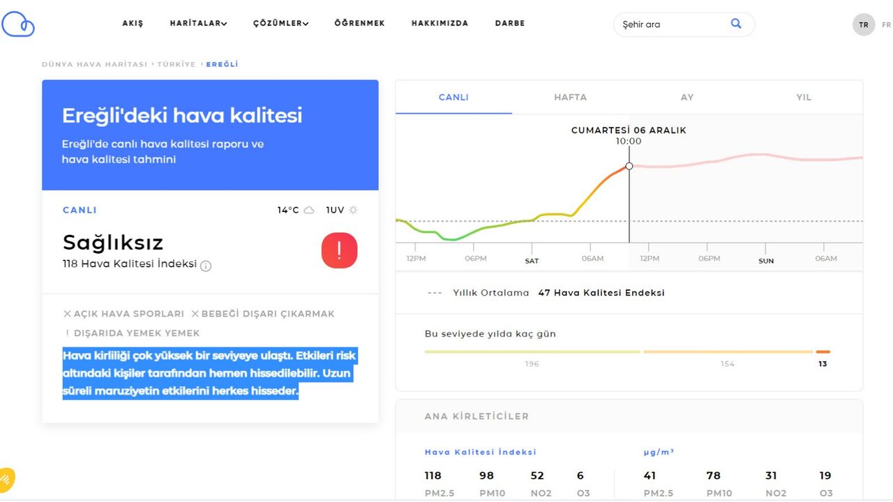Open Dünya Hava Haritası breadcrumb link
This screenshot has width=893, height=502.
[94, 64]
